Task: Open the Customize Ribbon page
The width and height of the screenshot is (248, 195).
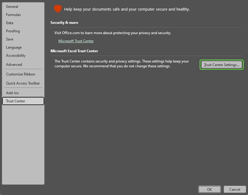Action: 20,74
